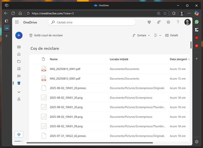
Task: Sort by Data ștergerii column header
Action: pos(180,59)
